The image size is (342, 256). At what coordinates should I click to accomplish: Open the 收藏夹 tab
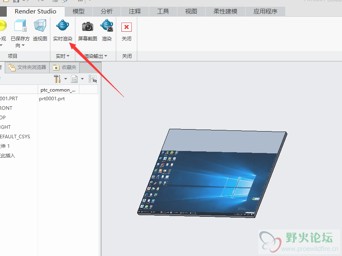pyautogui.click(x=64, y=67)
